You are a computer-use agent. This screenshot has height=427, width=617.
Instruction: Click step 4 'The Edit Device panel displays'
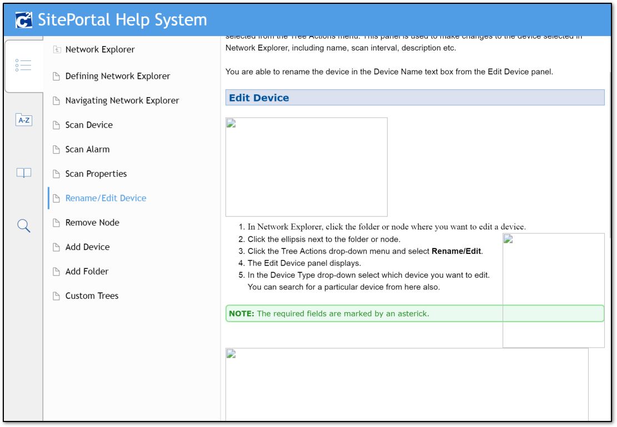click(304, 263)
